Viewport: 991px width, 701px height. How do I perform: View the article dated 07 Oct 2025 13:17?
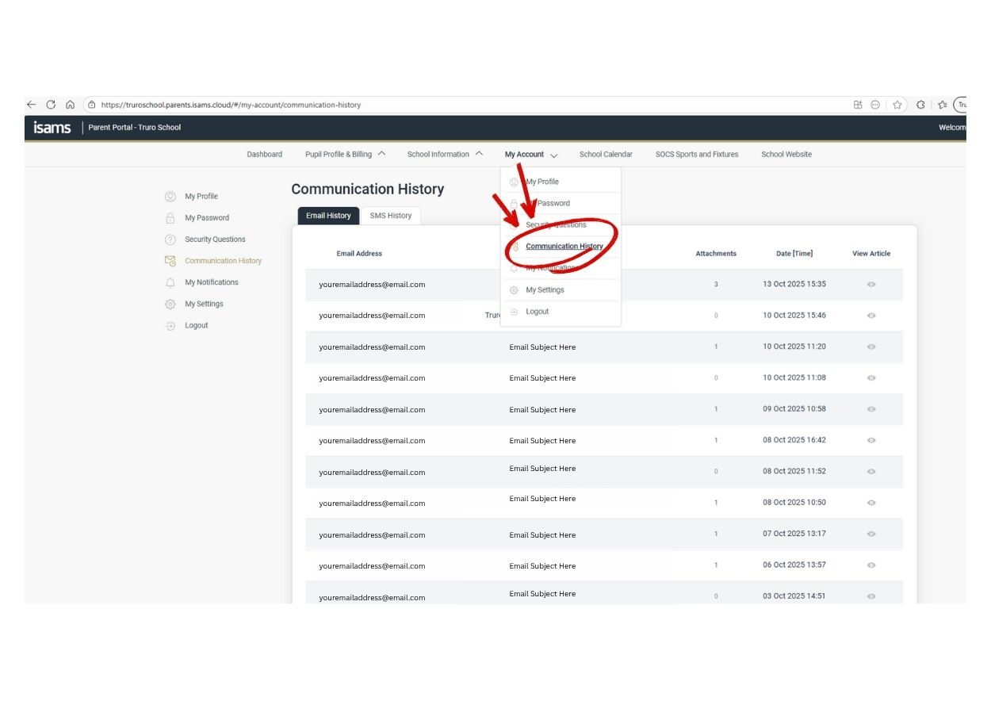[871, 534]
